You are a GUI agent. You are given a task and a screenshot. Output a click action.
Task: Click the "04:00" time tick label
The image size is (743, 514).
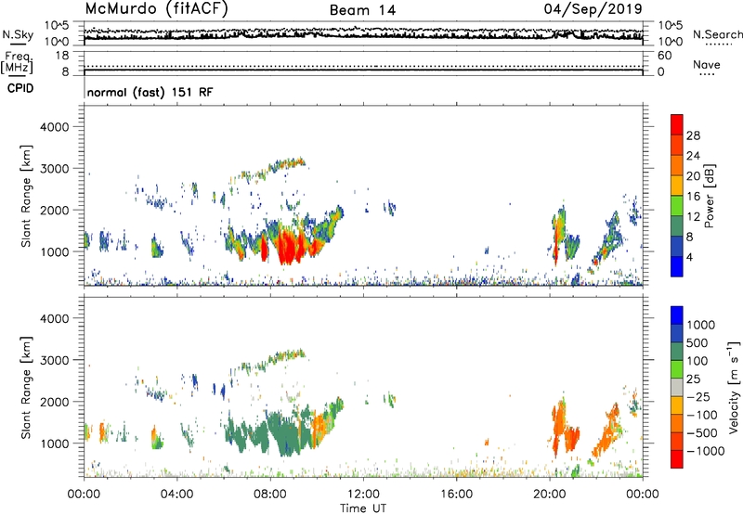coord(176,495)
